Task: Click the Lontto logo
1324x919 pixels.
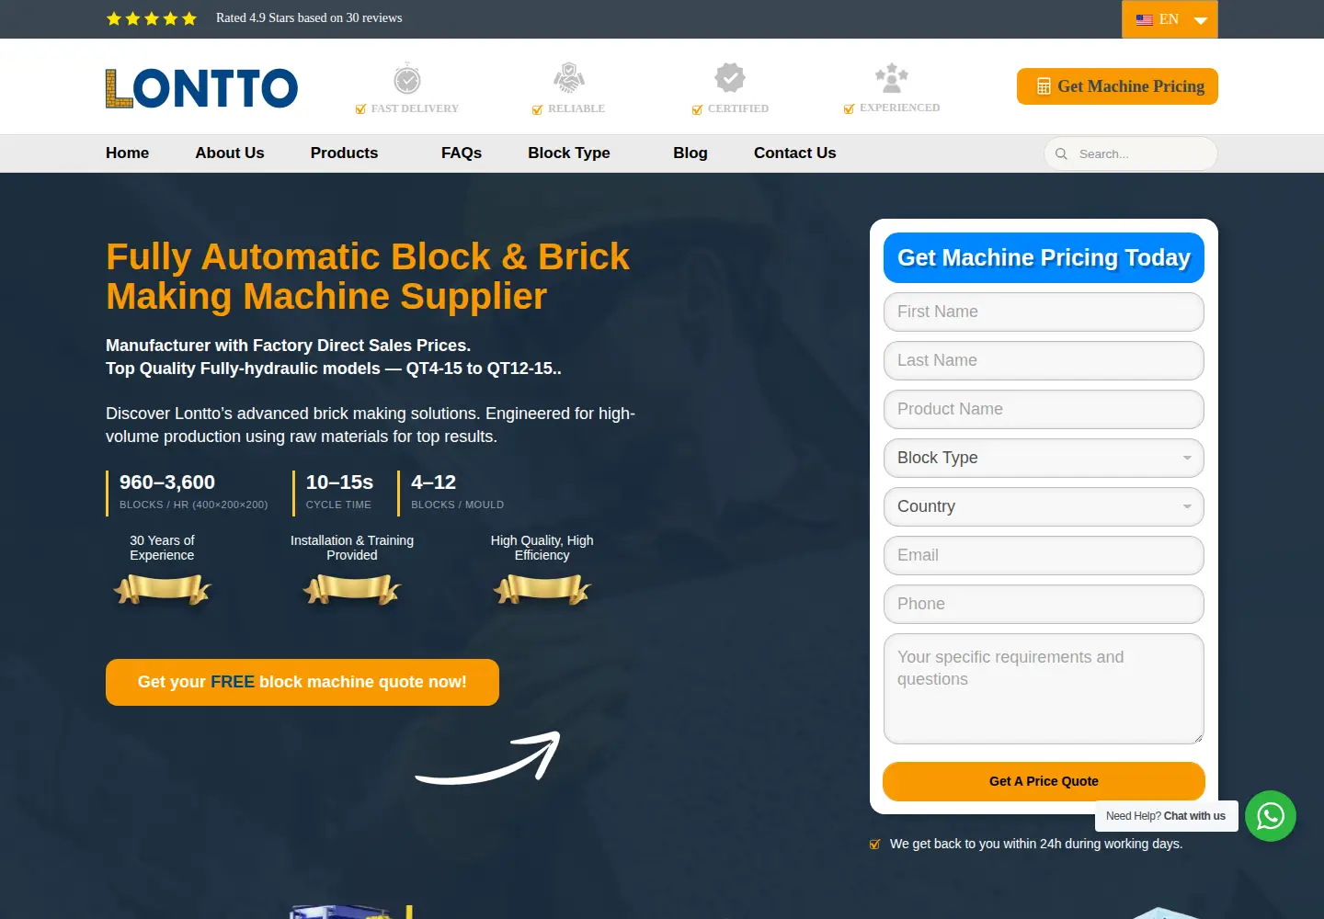Action: click(201, 88)
